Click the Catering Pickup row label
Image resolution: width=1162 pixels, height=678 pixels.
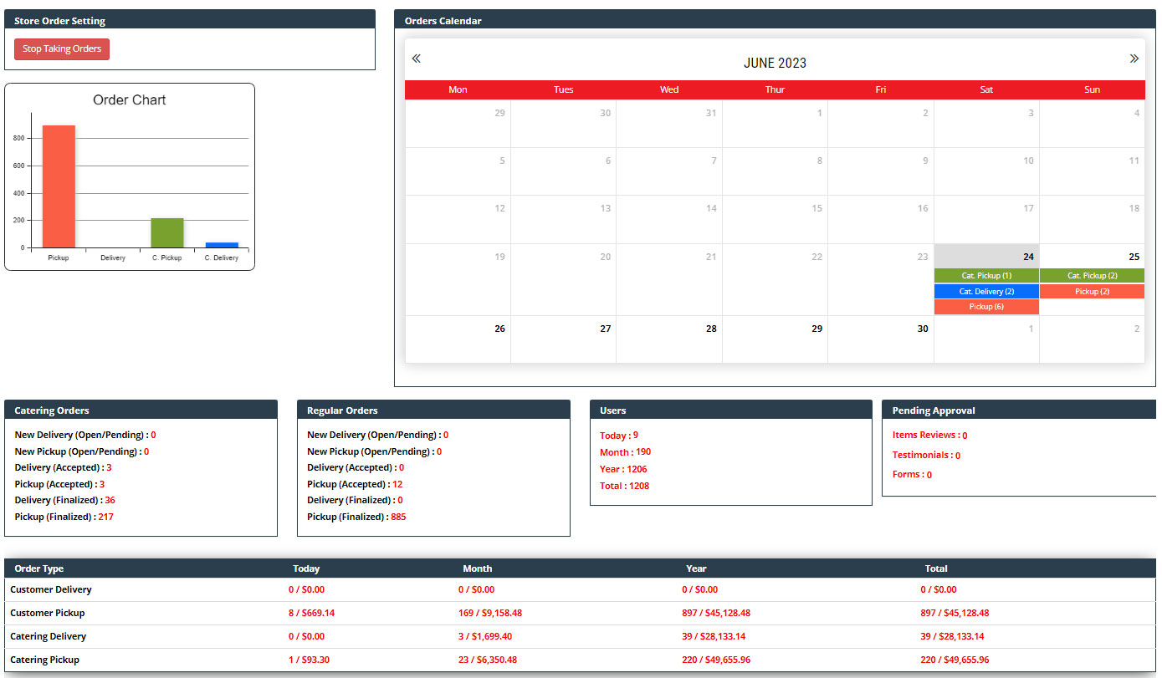[45, 660]
